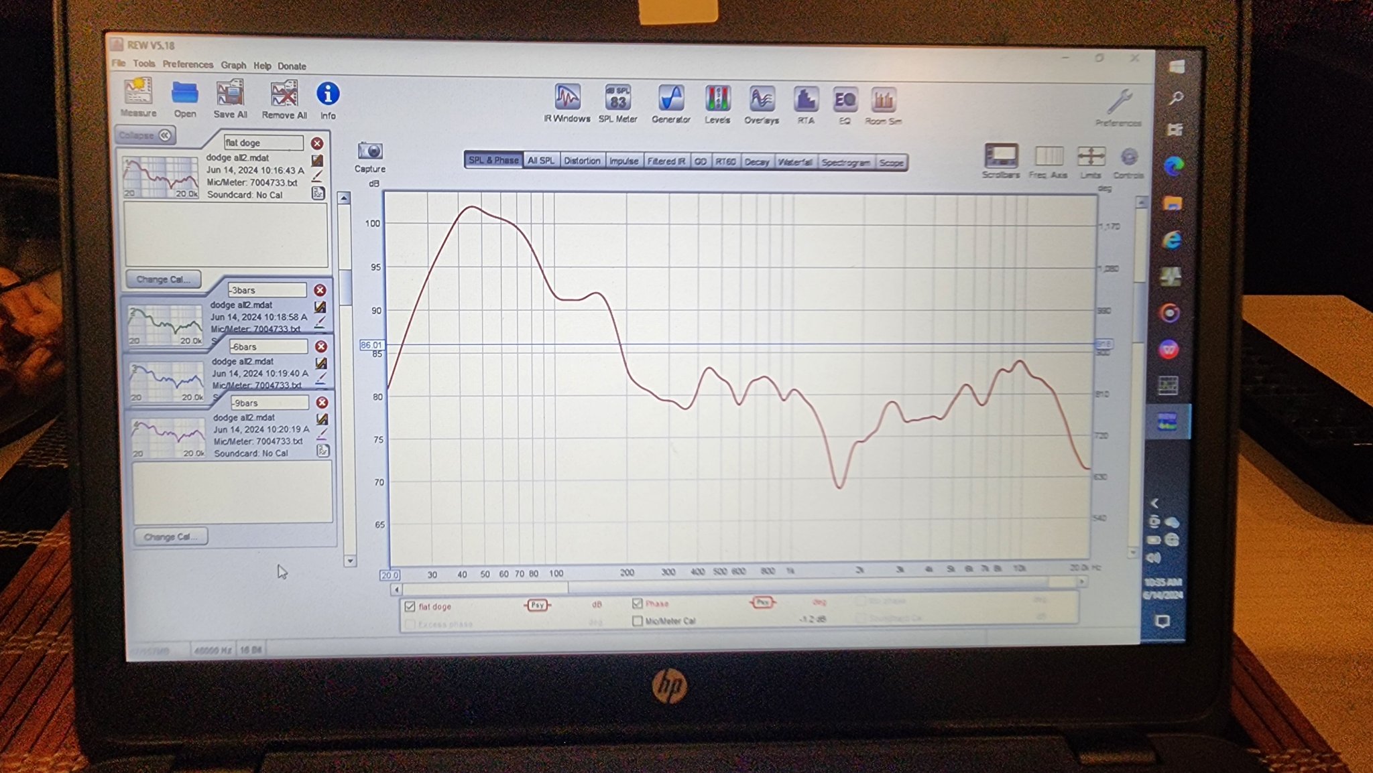Switch to the Distortion tab
The image size is (1373, 773).
coord(582,161)
